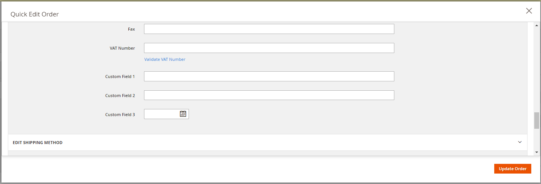Click the Custom Field 2 label
The image size is (541, 184).
[x=120, y=96]
